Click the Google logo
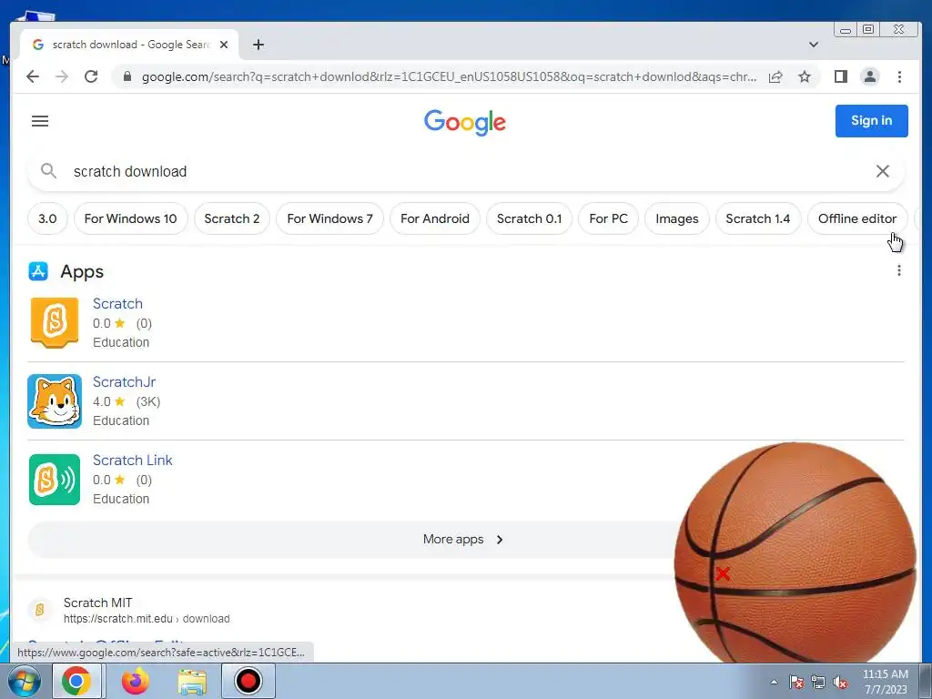932x699 pixels. (465, 123)
